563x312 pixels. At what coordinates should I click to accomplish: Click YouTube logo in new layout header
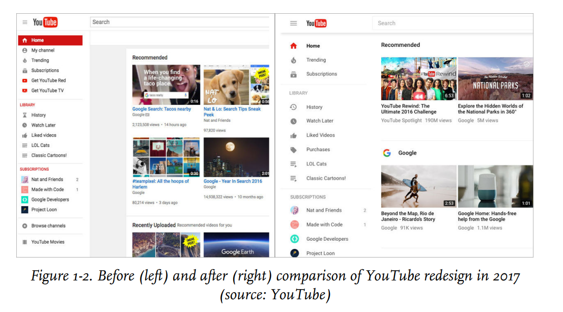tap(316, 23)
